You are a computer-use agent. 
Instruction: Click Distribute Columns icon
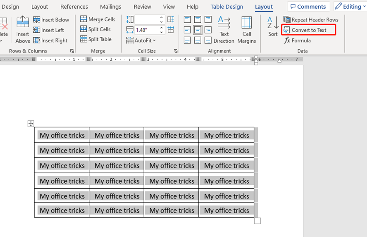[x=171, y=30]
